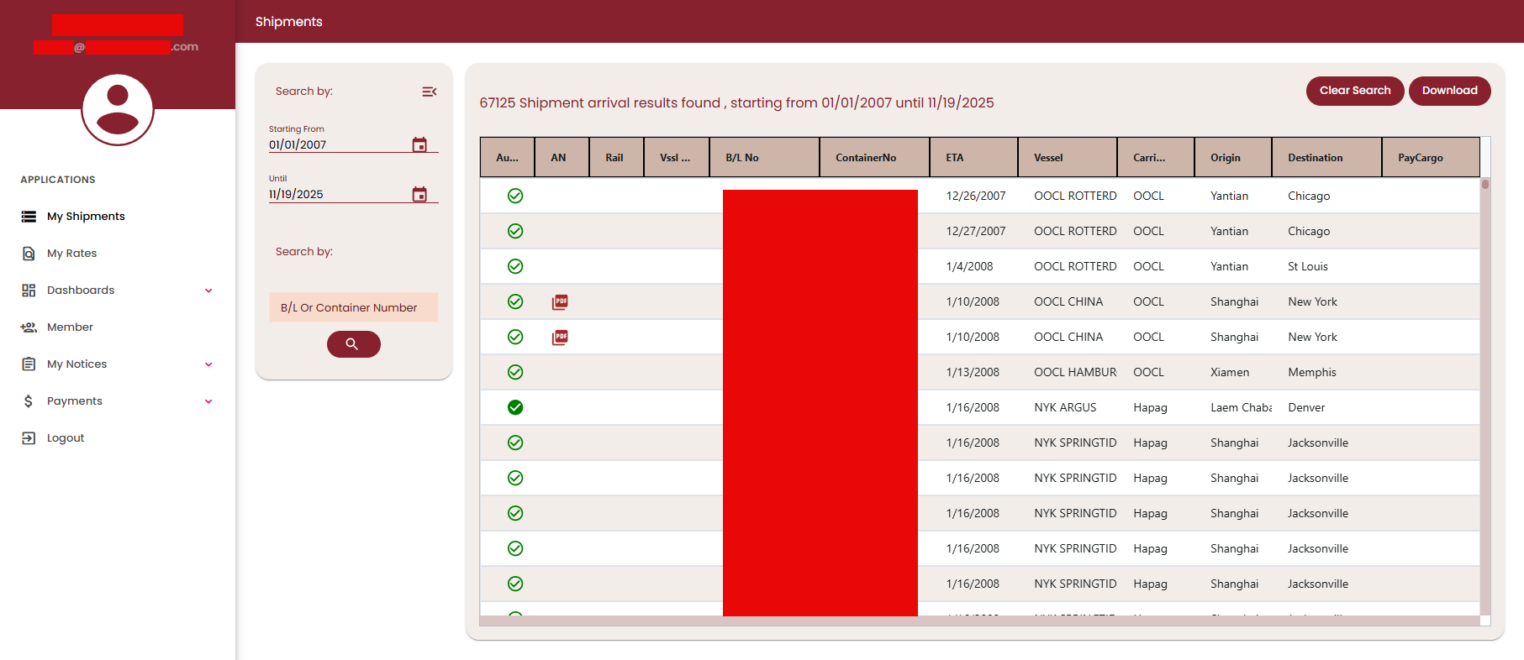Toggle the filled green check on NYK ARGUS row
The width and height of the screenshot is (1524, 660).
click(x=515, y=407)
